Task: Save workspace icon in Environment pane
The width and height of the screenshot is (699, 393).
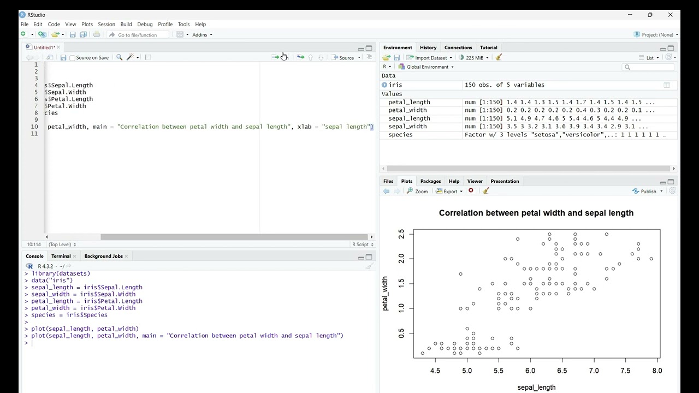Action: point(397,57)
